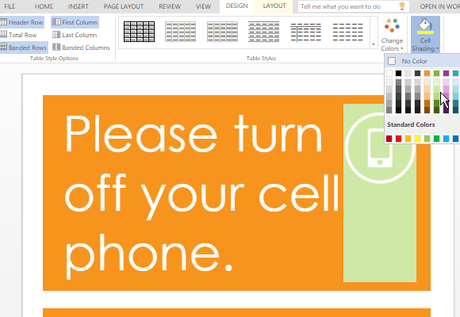Pick the teal theme color in top row
Screen dimensions: 460x317
(x=455, y=74)
